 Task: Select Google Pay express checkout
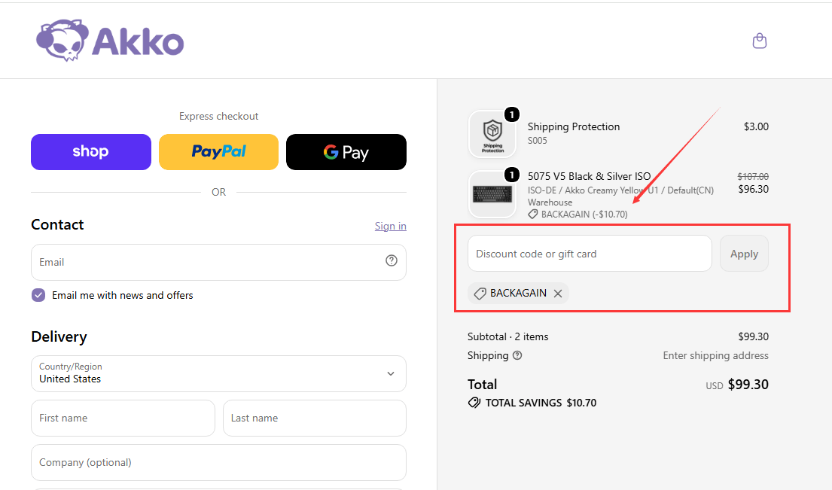346,152
